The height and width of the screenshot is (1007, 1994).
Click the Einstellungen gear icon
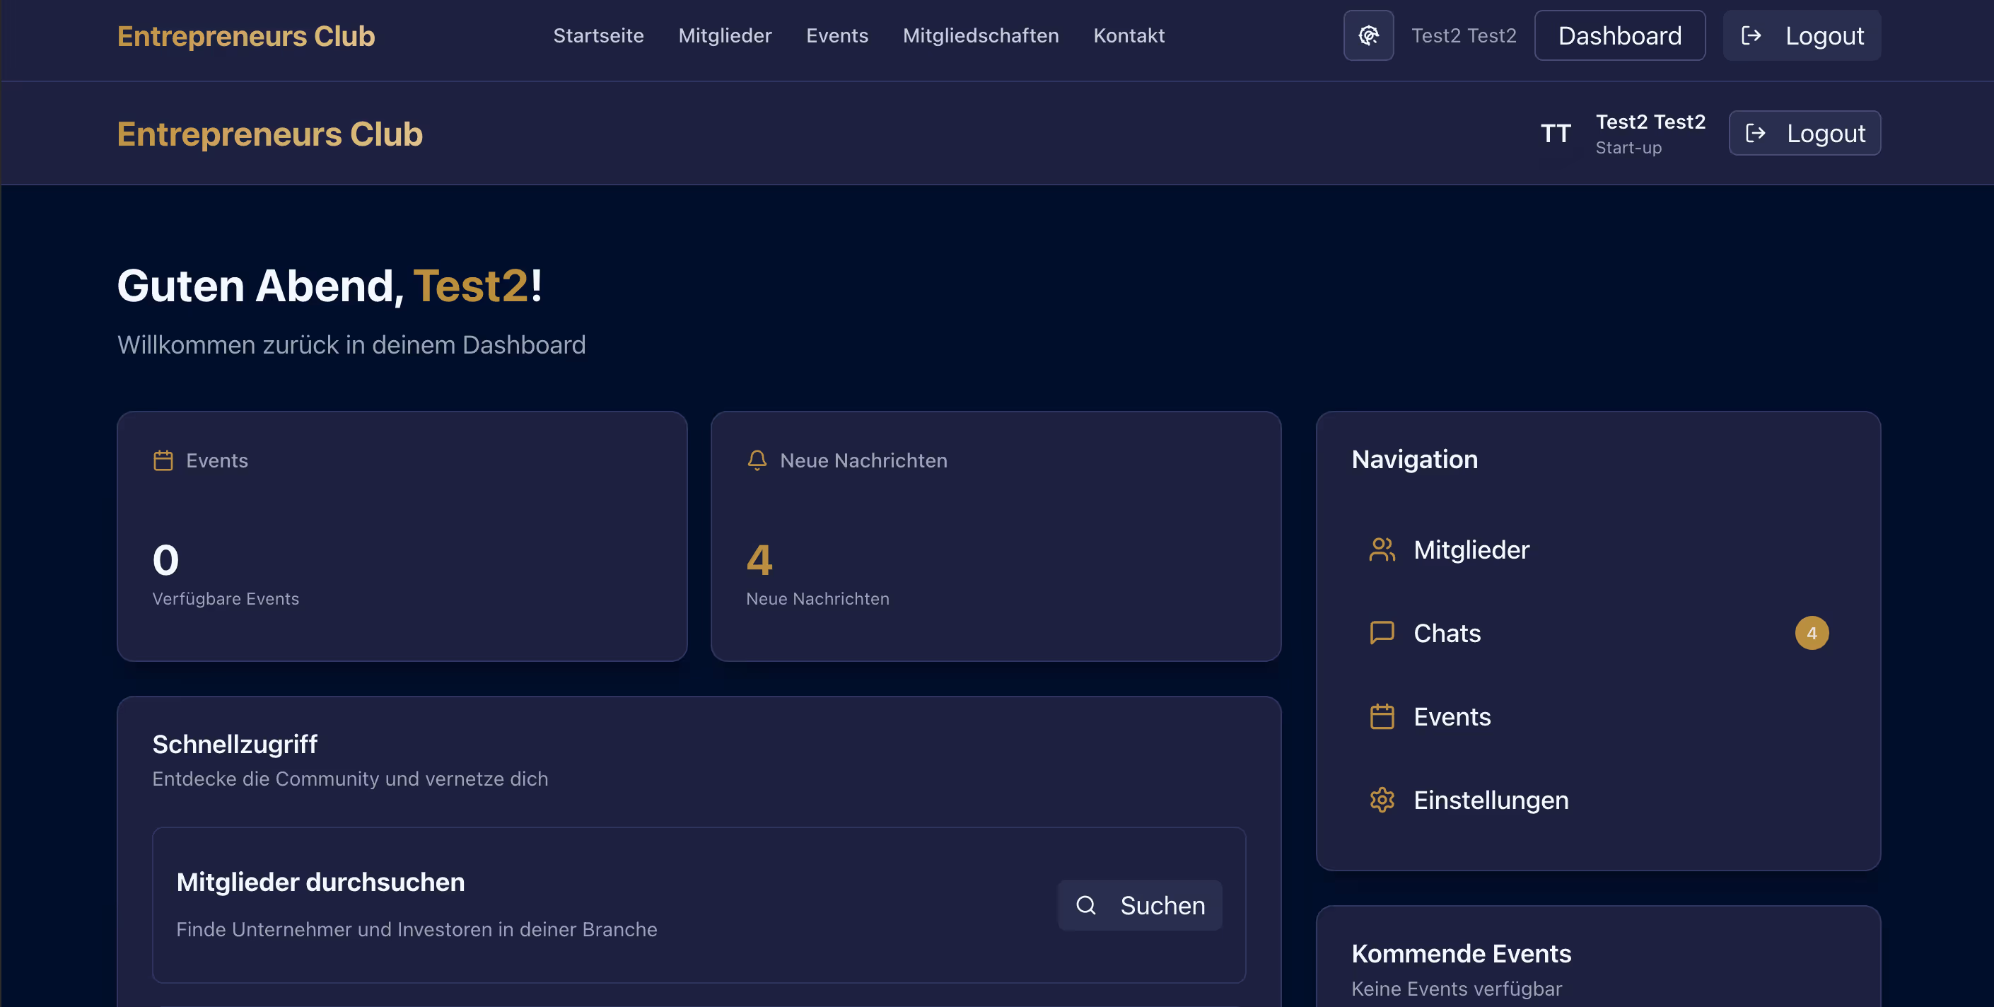point(1382,800)
